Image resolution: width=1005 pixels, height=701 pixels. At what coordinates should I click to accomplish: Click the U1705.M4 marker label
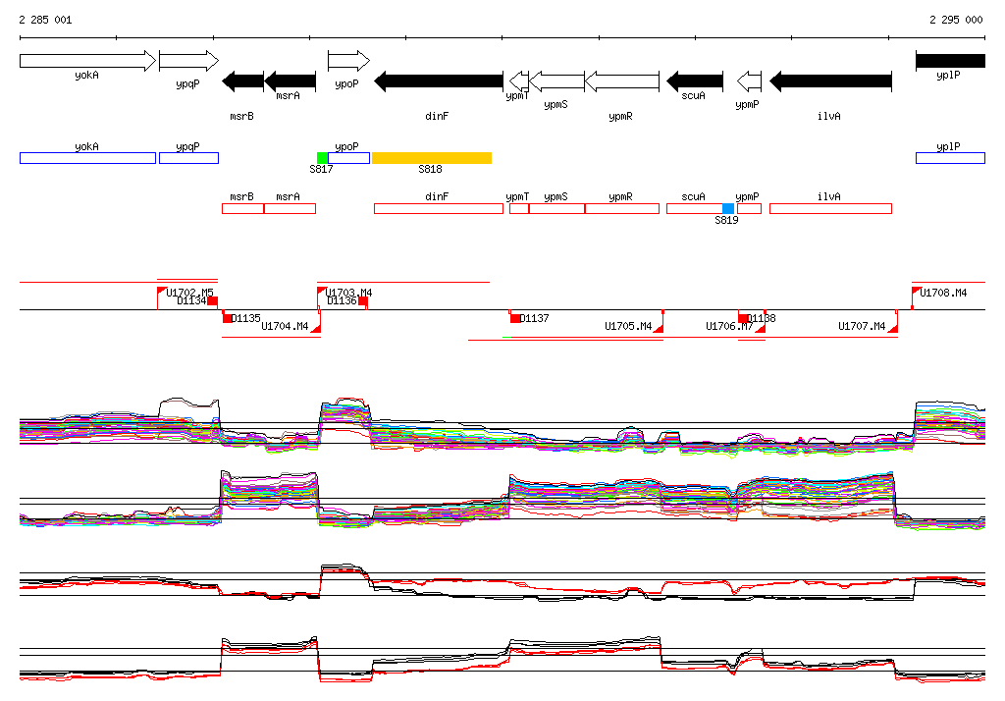coord(628,326)
